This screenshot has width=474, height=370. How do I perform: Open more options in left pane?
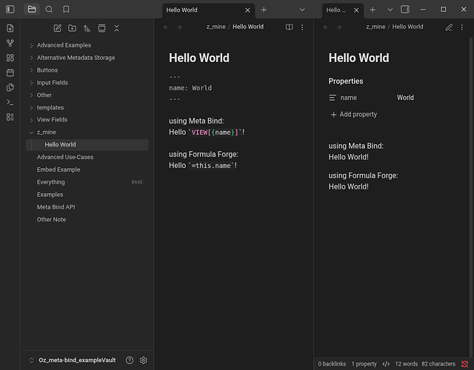click(x=302, y=27)
